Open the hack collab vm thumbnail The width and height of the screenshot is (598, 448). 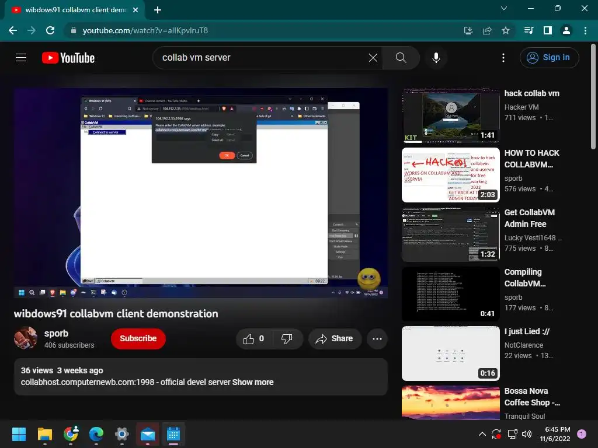[x=451, y=116]
